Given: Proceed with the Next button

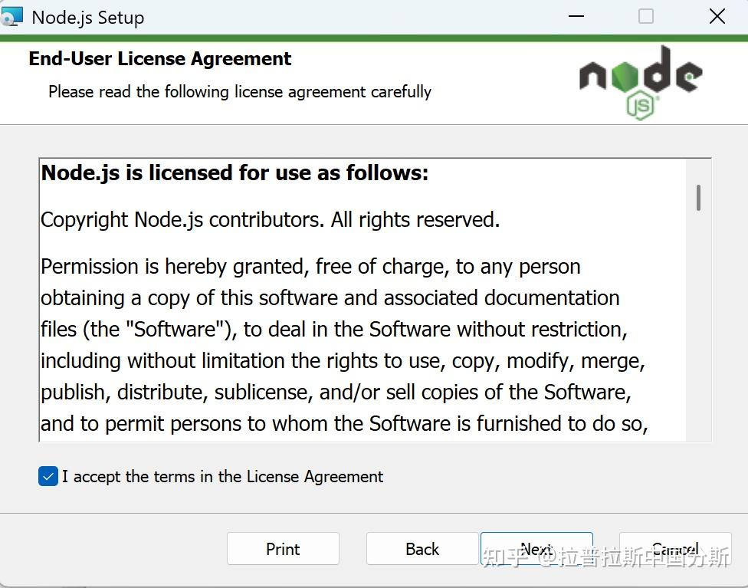Looking at the screenshot, I should pyautogui.click(x=536, y=549).
